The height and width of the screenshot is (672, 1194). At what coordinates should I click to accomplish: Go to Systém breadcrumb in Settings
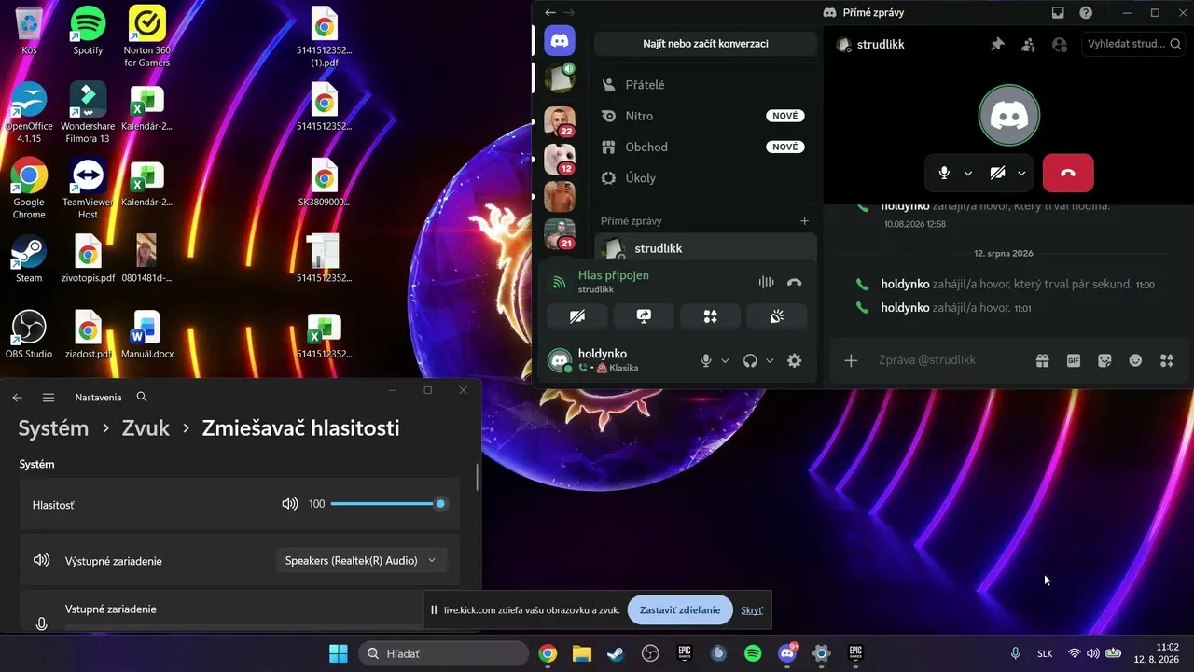point(53,427)
